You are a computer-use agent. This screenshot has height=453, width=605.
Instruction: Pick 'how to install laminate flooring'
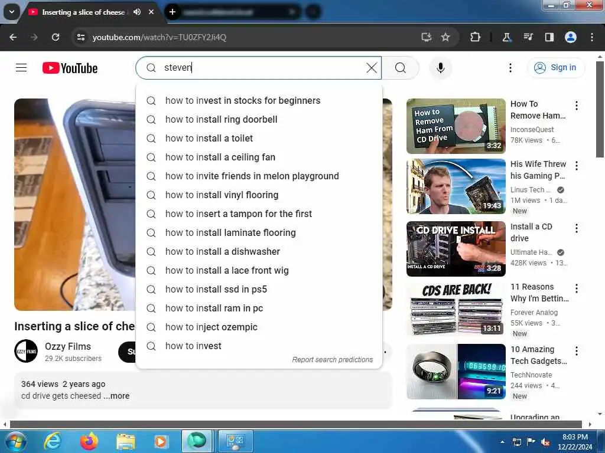[x=259, y=232]
